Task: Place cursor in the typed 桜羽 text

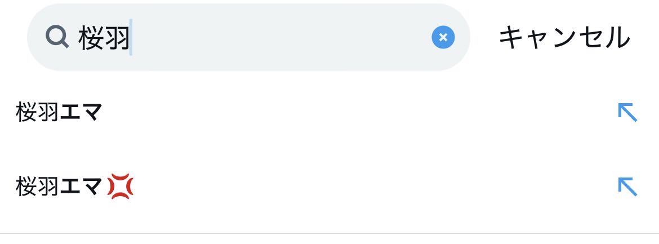Action: [104, 38]
